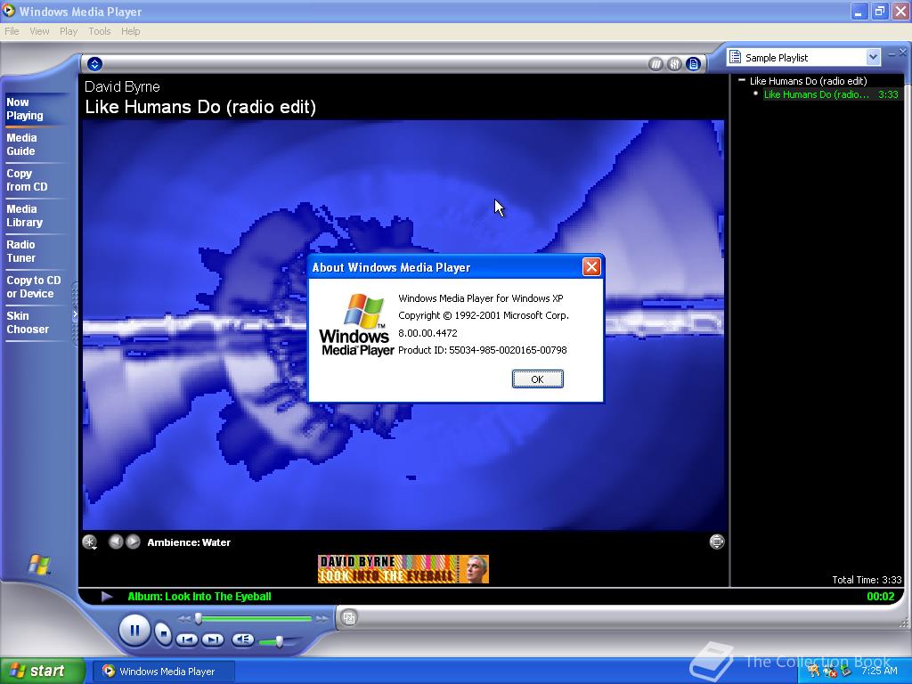Image resolution: width=912 pixels, height=684 pixels.
Task: Mute the audio with the speaker button
Action: click(x=242, y=639)
